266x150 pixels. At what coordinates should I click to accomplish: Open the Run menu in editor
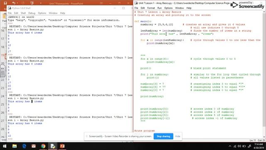point(160,8)
